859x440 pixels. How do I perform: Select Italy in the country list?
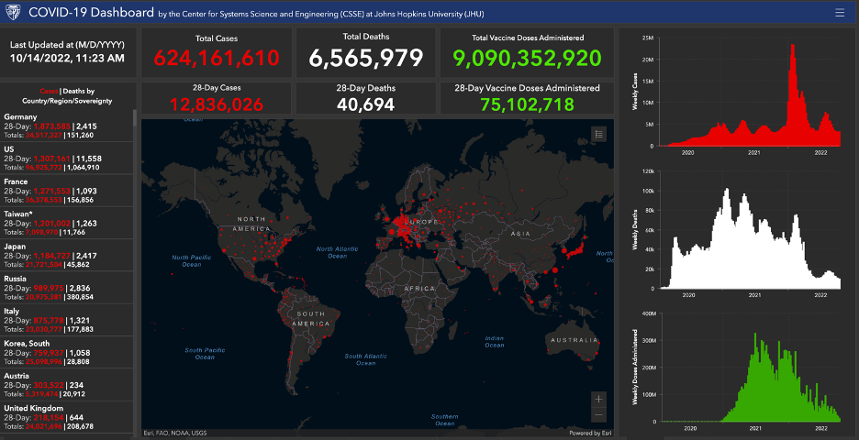66,320
